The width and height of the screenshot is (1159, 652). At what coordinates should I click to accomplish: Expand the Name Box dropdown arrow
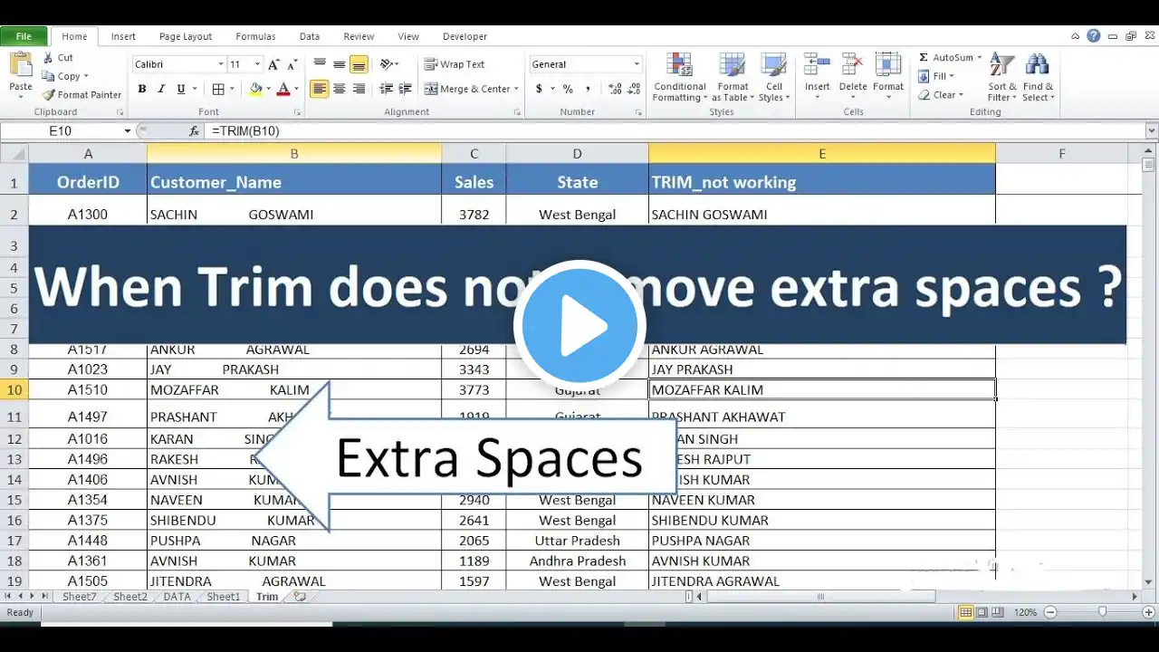click(x=127, y=131)
